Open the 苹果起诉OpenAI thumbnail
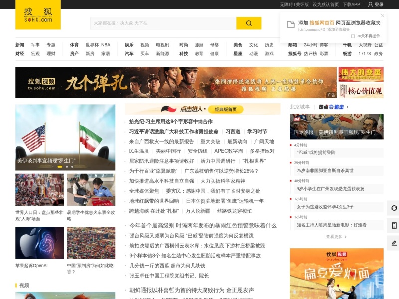The image size is (399, 299). click(x=40, y=243)
